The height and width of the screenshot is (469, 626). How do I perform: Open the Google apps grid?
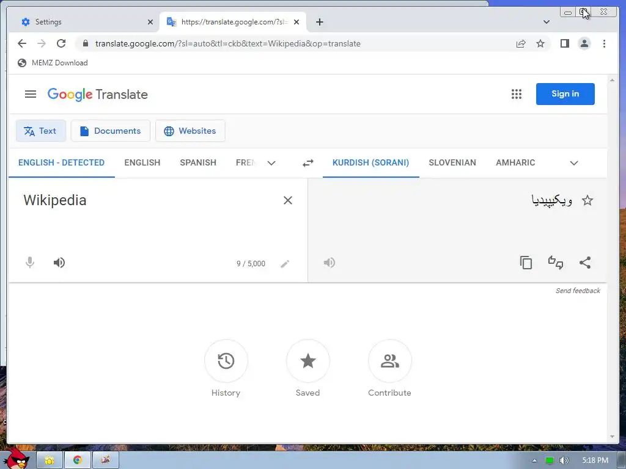[516, 94]
